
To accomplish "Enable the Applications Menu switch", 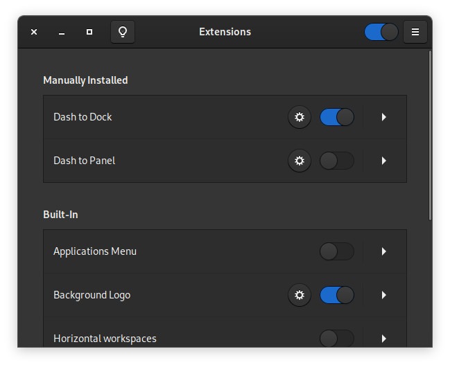I will (337, 251).
